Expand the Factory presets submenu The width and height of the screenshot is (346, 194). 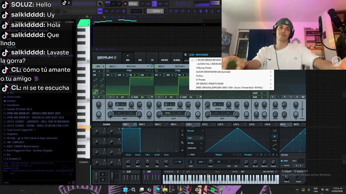pyautogui.click(x=231, y=76)
